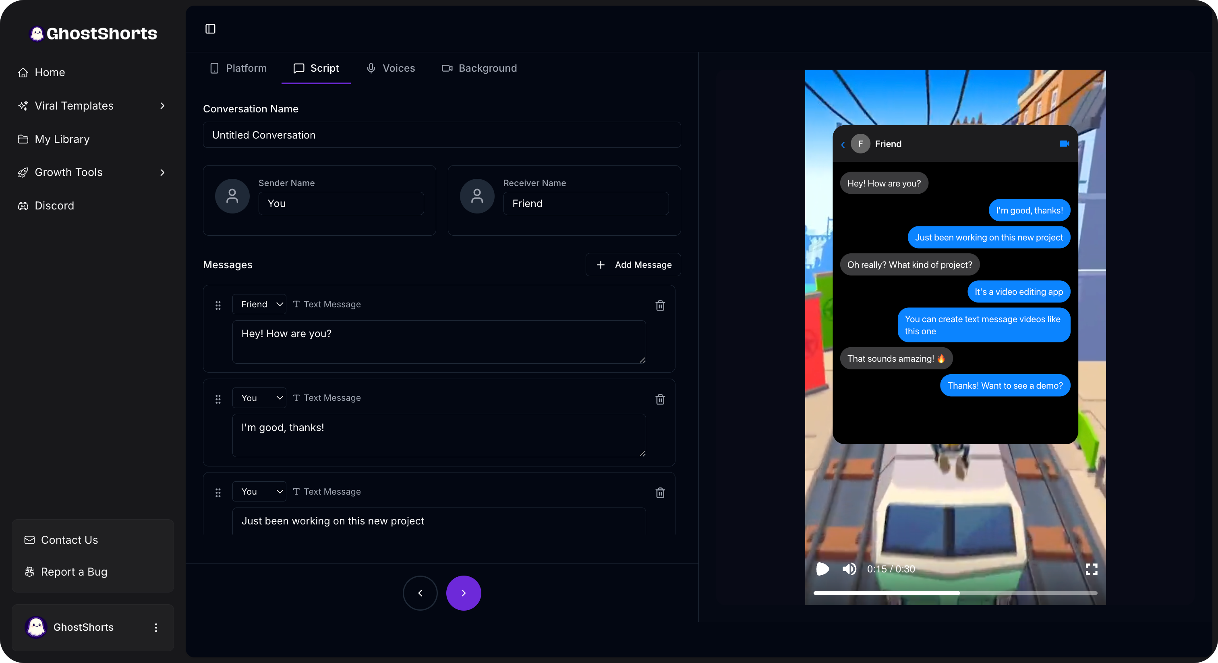The height and width of the screenshot is (663, 1218).
Task: Expand the Viral Templates submenu
Action: point(162,106)
